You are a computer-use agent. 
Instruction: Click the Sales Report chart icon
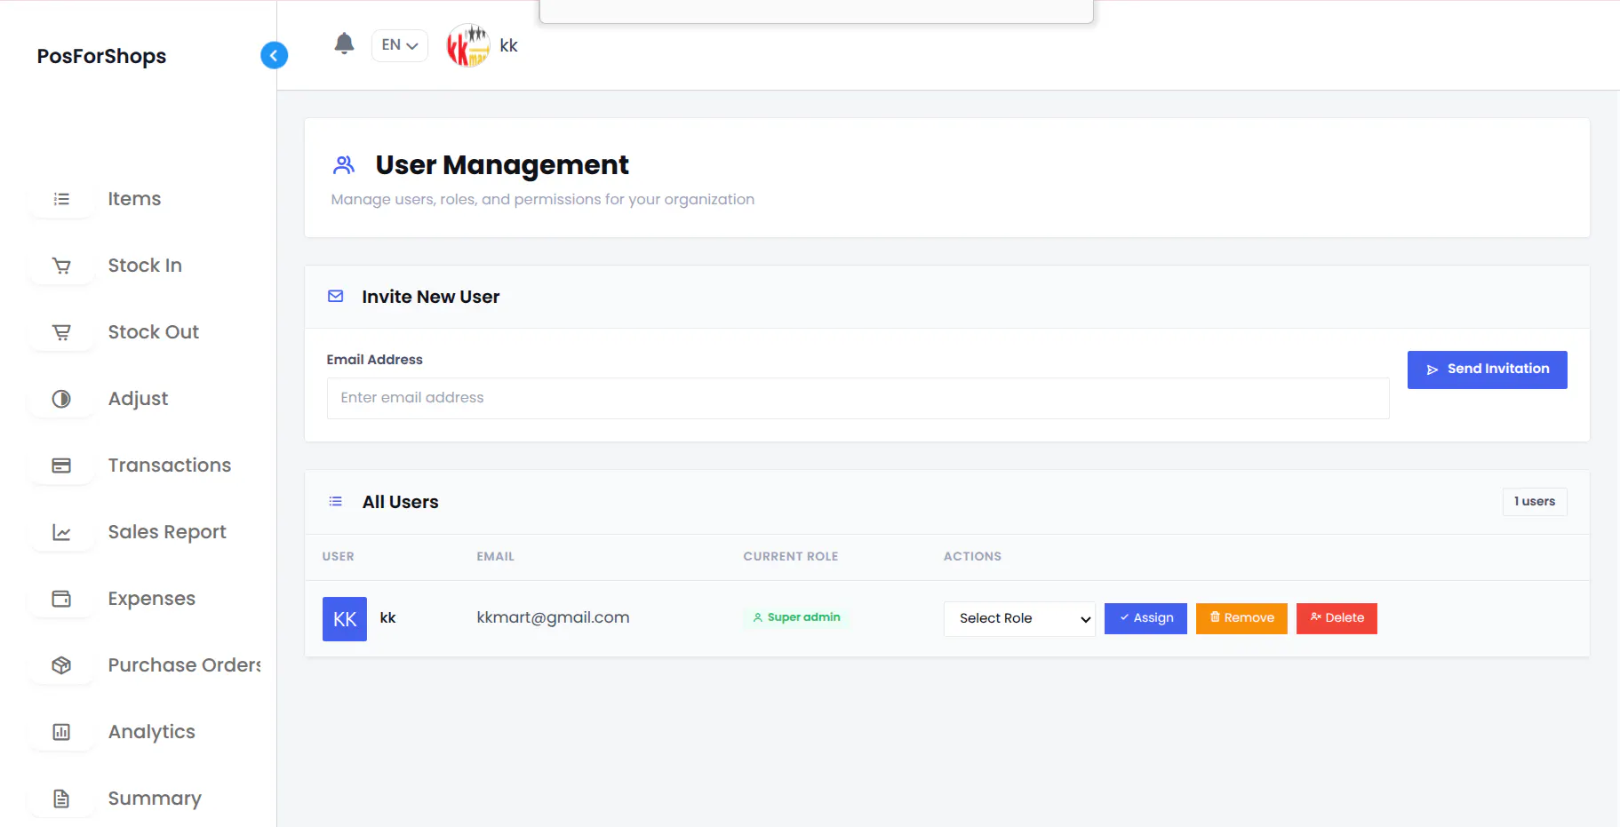tap(61, 532)
